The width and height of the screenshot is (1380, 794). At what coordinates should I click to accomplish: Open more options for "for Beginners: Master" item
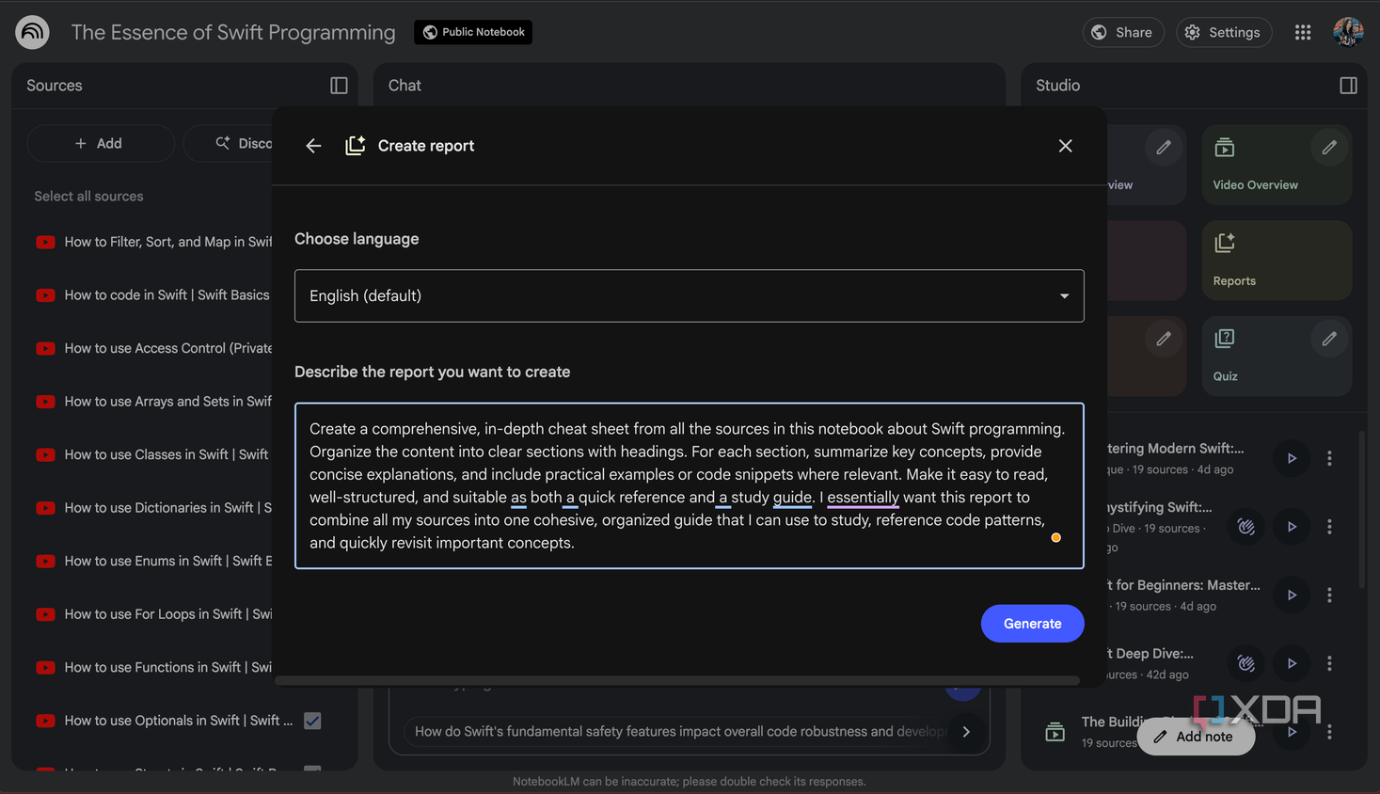(1329, 595)
